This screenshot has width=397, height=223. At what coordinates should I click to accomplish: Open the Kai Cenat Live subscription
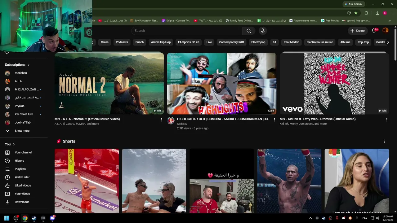tap(24, 114)
